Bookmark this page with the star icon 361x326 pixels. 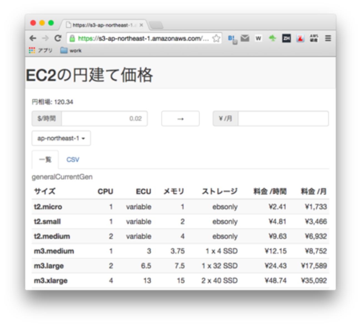point(216,38)
